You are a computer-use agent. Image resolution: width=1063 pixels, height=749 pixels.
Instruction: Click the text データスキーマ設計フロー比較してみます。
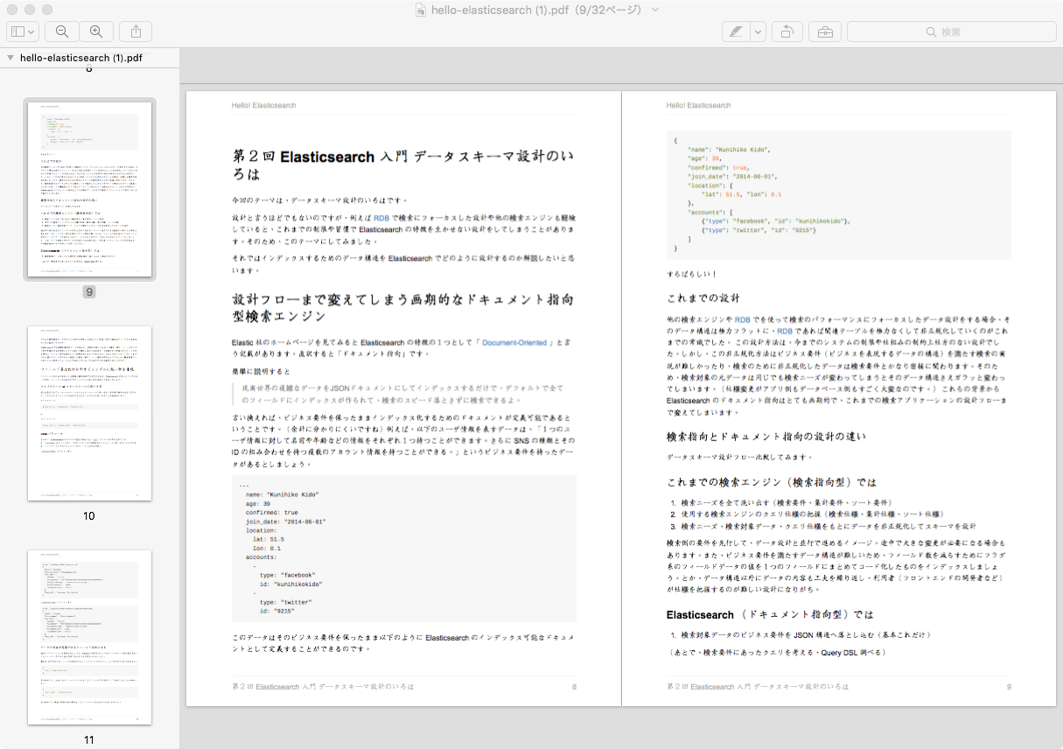pos(739,457)
